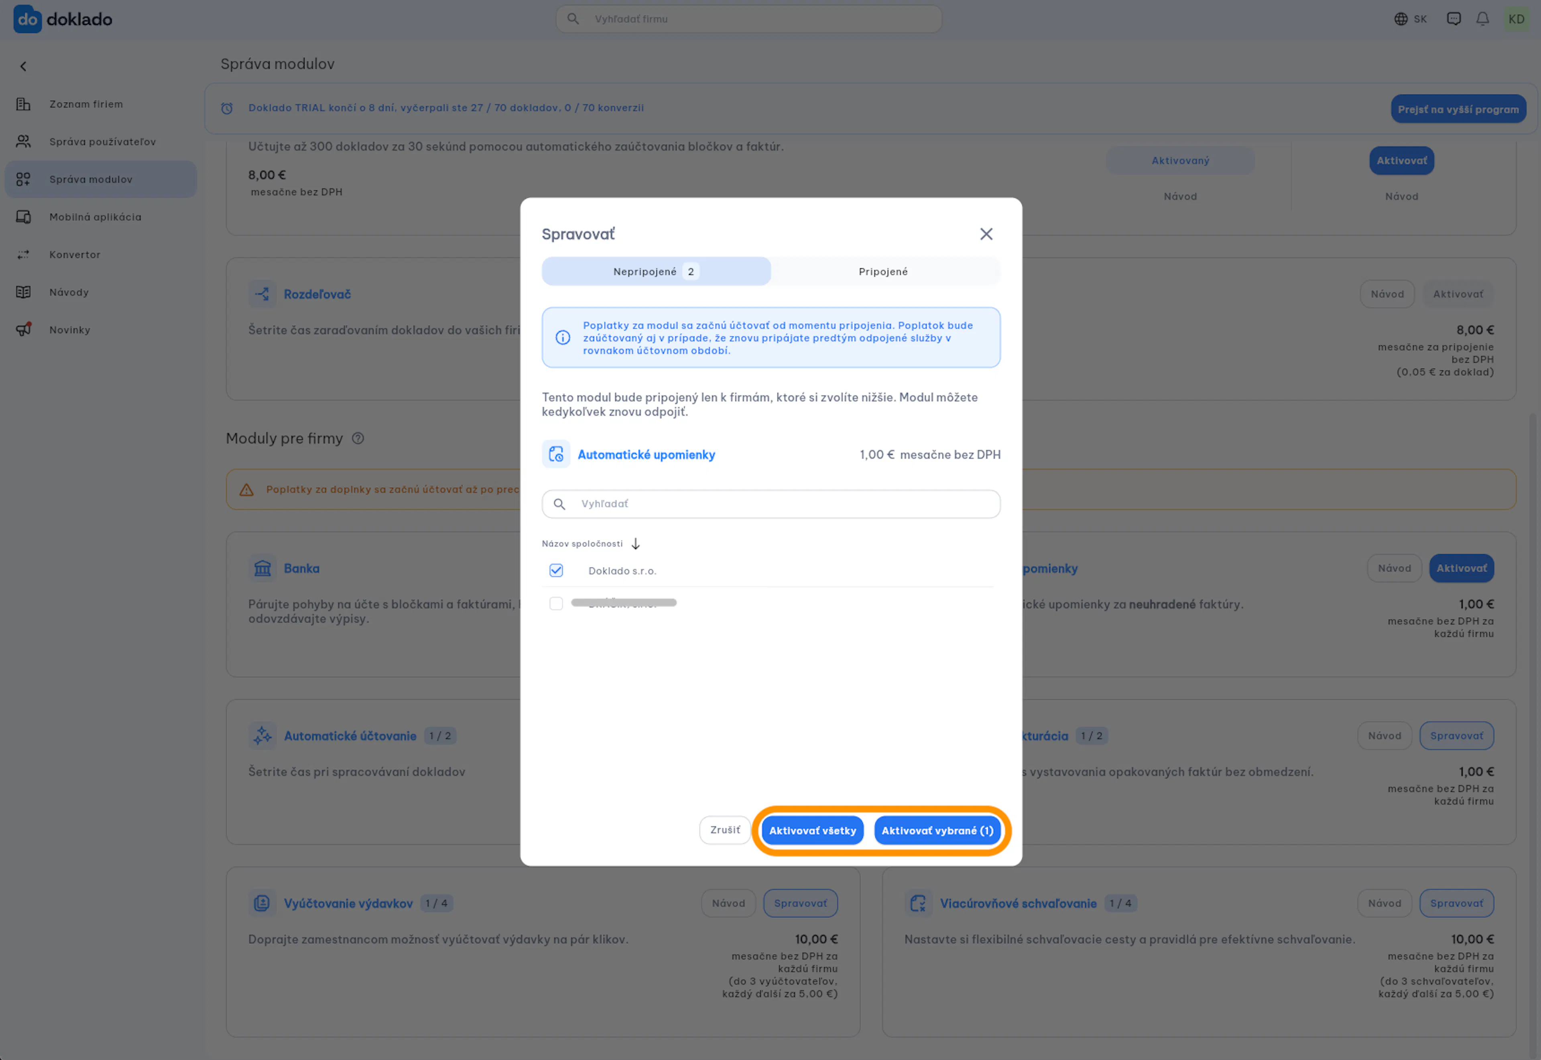Click Prejsť na vyšší program button
This screenshot has height=1060, width=1541.
click(1458, 109)
